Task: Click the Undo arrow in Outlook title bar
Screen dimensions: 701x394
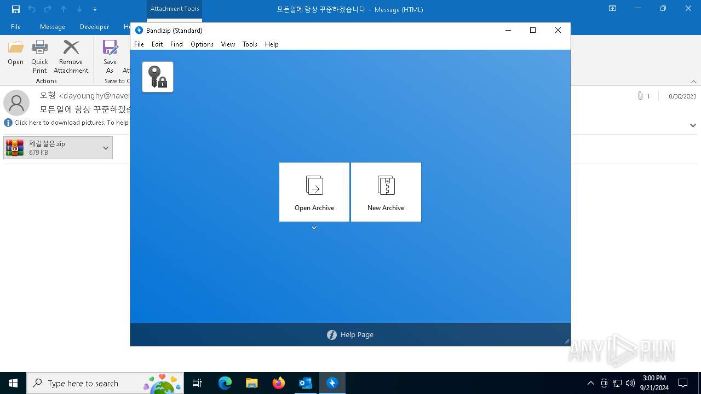Action: point(32,9)
